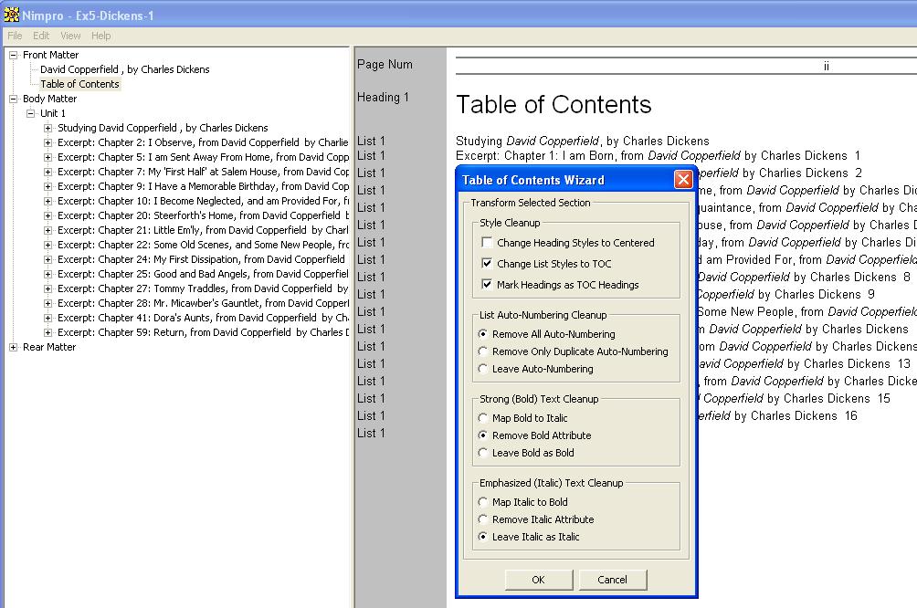Expand the Excerpt: Chapter 41 node

pos(48,318)
